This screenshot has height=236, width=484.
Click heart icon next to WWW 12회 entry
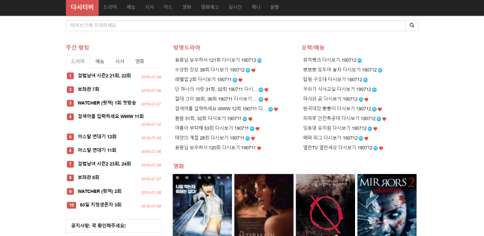click(x=276, y=110)
